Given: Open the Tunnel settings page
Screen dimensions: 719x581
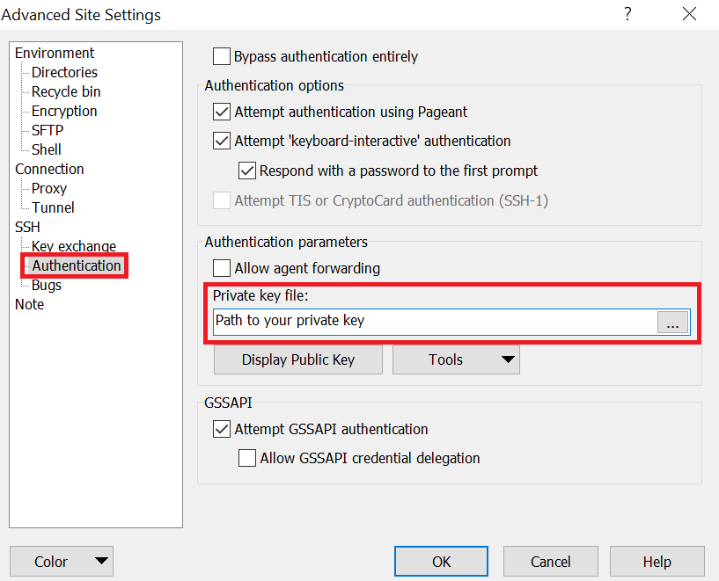Looking at the screenshot, I should pos(53,207).
